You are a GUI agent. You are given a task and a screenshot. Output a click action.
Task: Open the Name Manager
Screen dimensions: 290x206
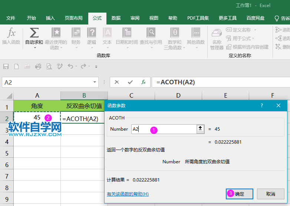(217, 39)
